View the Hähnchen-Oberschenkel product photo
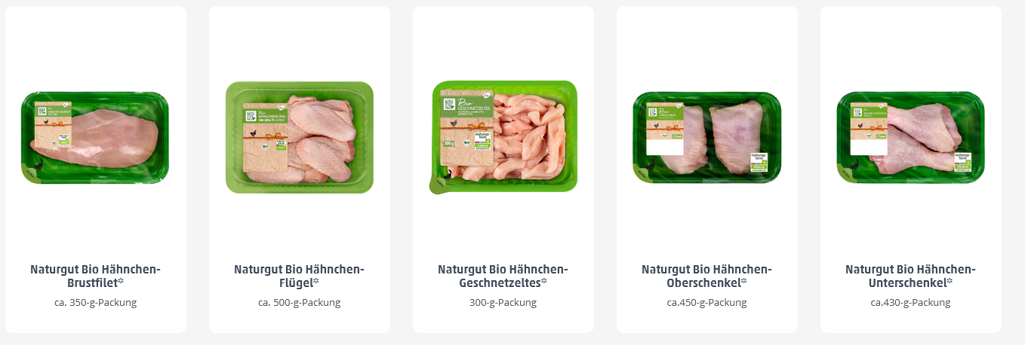Image resolution: width=1025 pixels, height=345 pixels. click(707, 138)
